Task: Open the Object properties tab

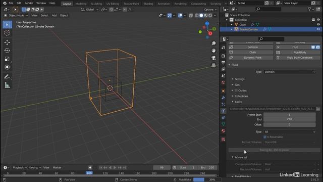Action: point(223,91)
